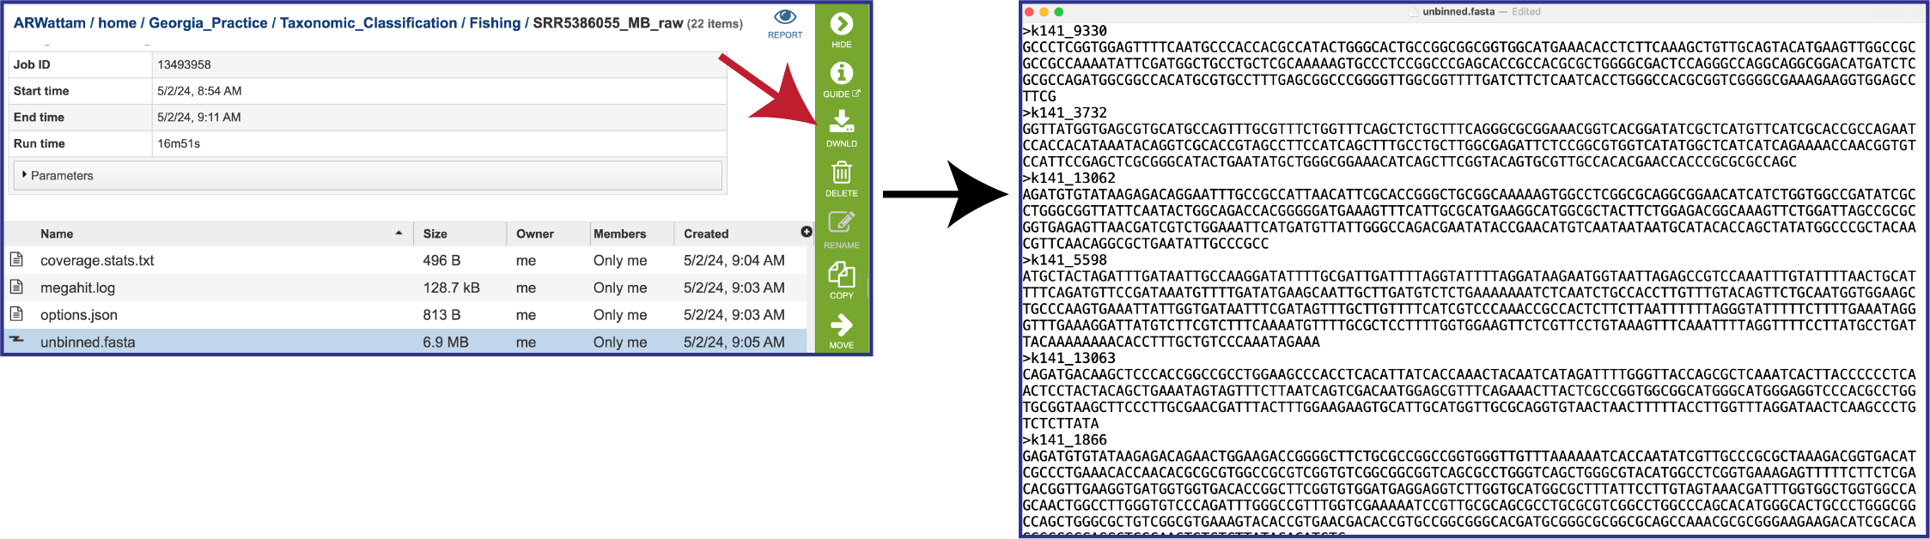
Task: Open the REPORT eye icon
Action: click(x=785, y=17)
